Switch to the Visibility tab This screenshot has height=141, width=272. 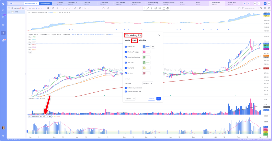point(142,40)
